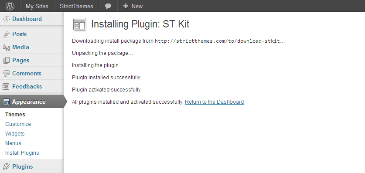Click the Plugins plug icon
The height and width of the screenshot is (173, 365).
pyautogui.click(x=7, y=166)
